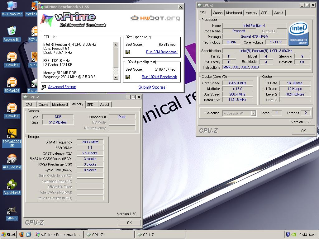Click the Rated FSB value 1121.6 MHz
The image size is (319, 239).
pos(237,100)
